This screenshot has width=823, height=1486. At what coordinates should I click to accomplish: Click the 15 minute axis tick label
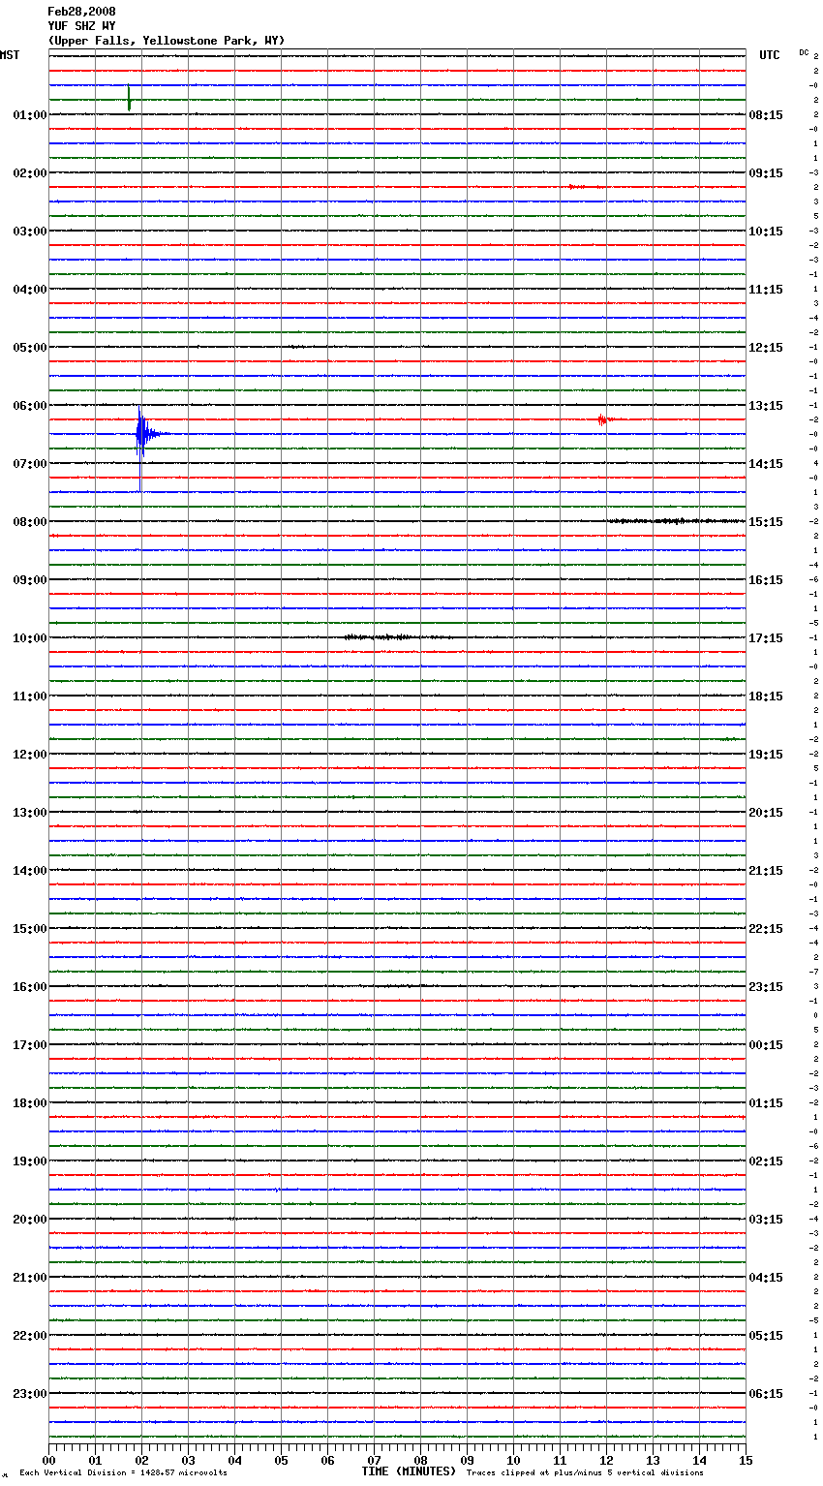point(746,1460)
